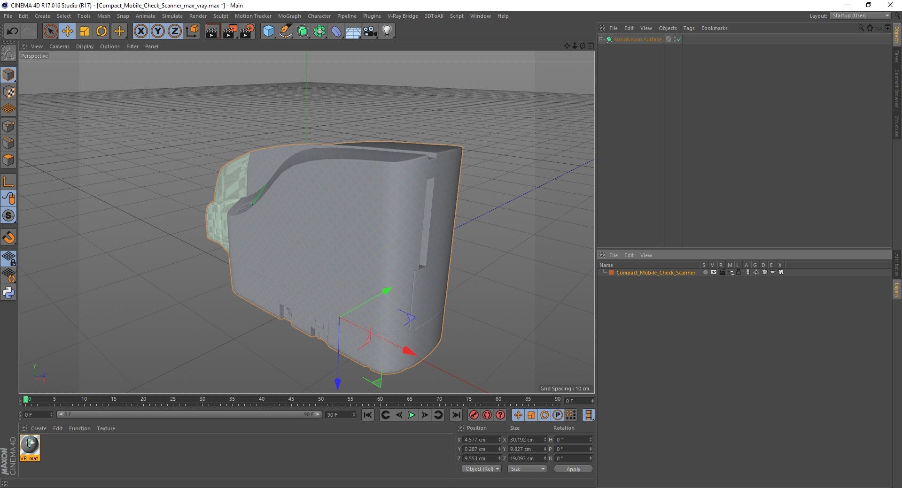Toggle Compact_Mobile_Check_Scanner layer lock
902x488 pixels.
tap(739, 272)
